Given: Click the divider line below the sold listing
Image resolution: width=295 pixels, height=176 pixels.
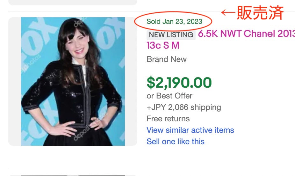Looking at the screenshot, I should tap(152, 169).
